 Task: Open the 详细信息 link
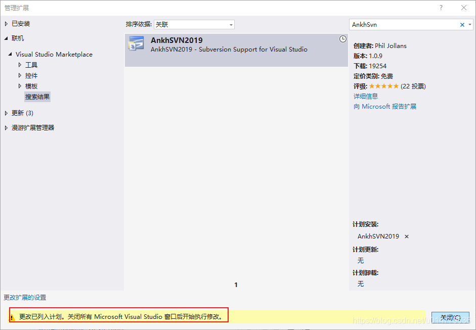[366, 96]
